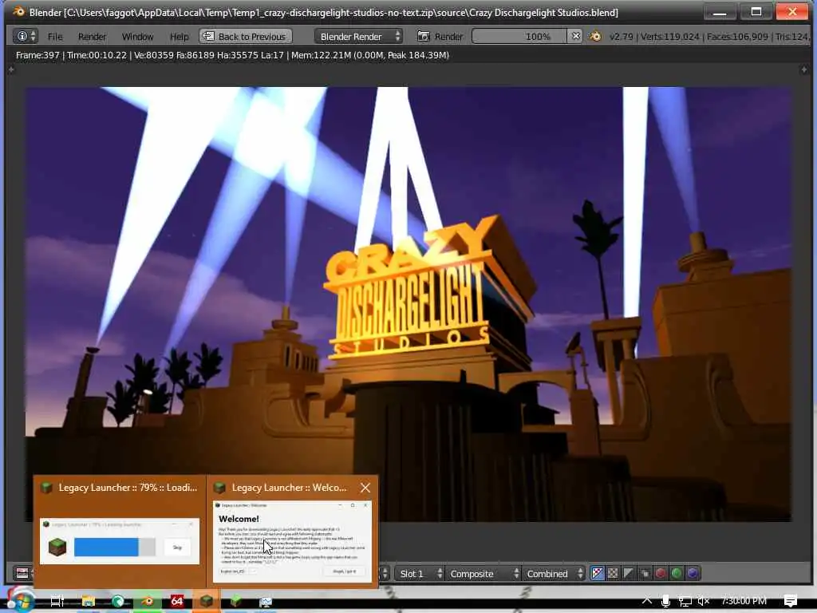Viewport: 817px width, 613px height.
Task: Maximize the Blender window
Action: click(x=756, y=11)
